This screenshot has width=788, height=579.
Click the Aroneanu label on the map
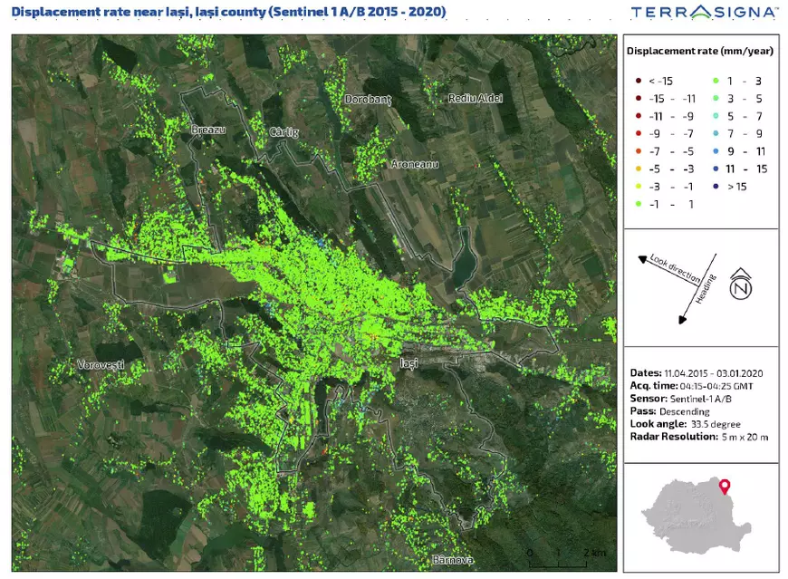414,164
